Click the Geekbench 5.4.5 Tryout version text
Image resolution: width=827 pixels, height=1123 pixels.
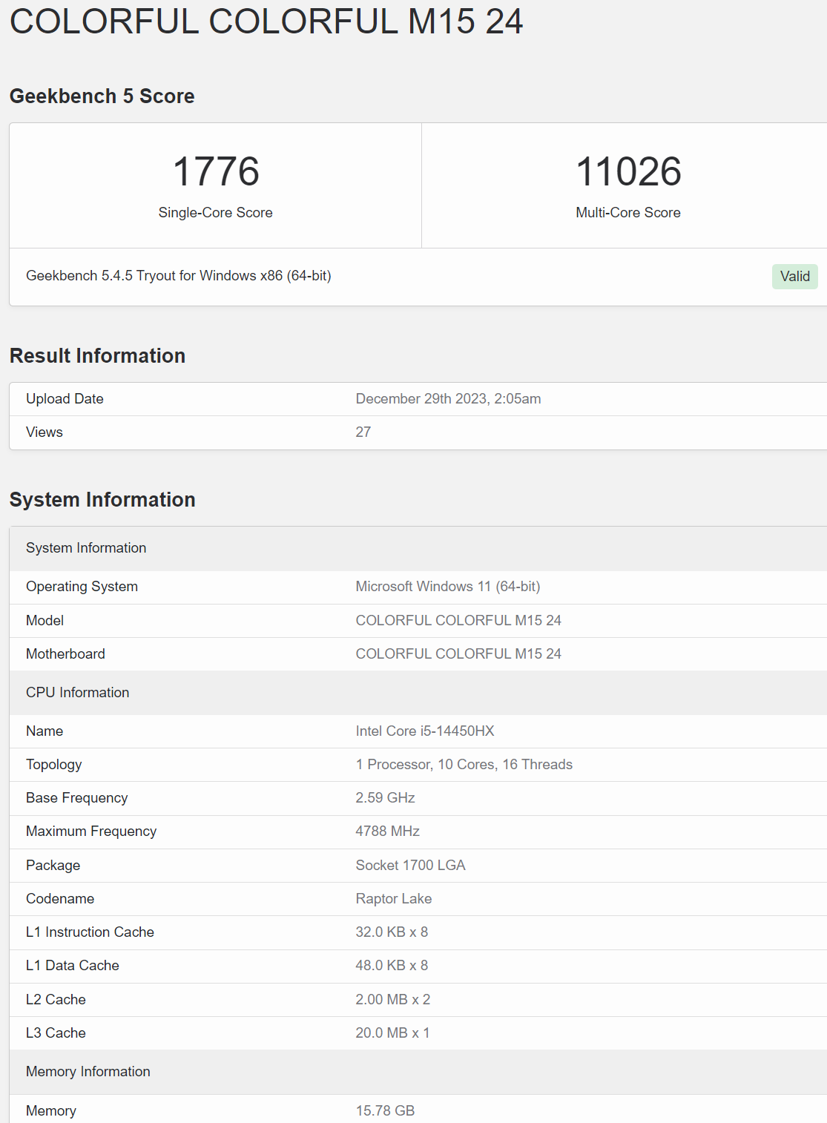(x=179, y=276)
